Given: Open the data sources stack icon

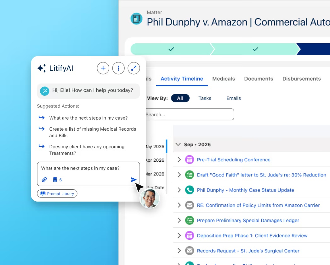Looking at the screenshot, I should pos(55,180).
